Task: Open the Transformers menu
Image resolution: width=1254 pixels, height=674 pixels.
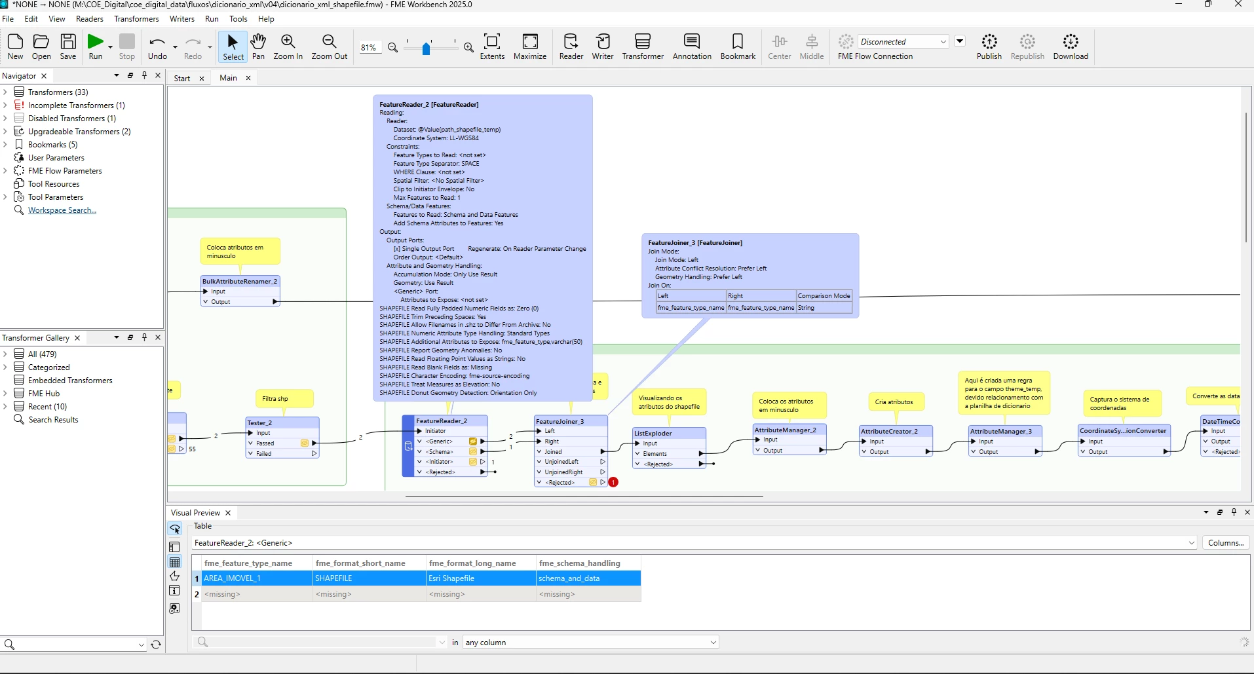Action: point(136,19)
